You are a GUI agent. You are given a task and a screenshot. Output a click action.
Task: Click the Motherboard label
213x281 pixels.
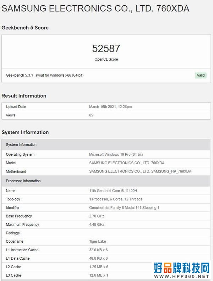point(16,171)
